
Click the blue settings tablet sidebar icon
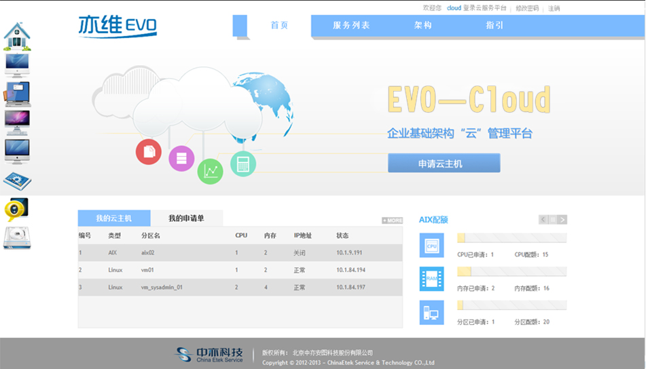point(17,181)
